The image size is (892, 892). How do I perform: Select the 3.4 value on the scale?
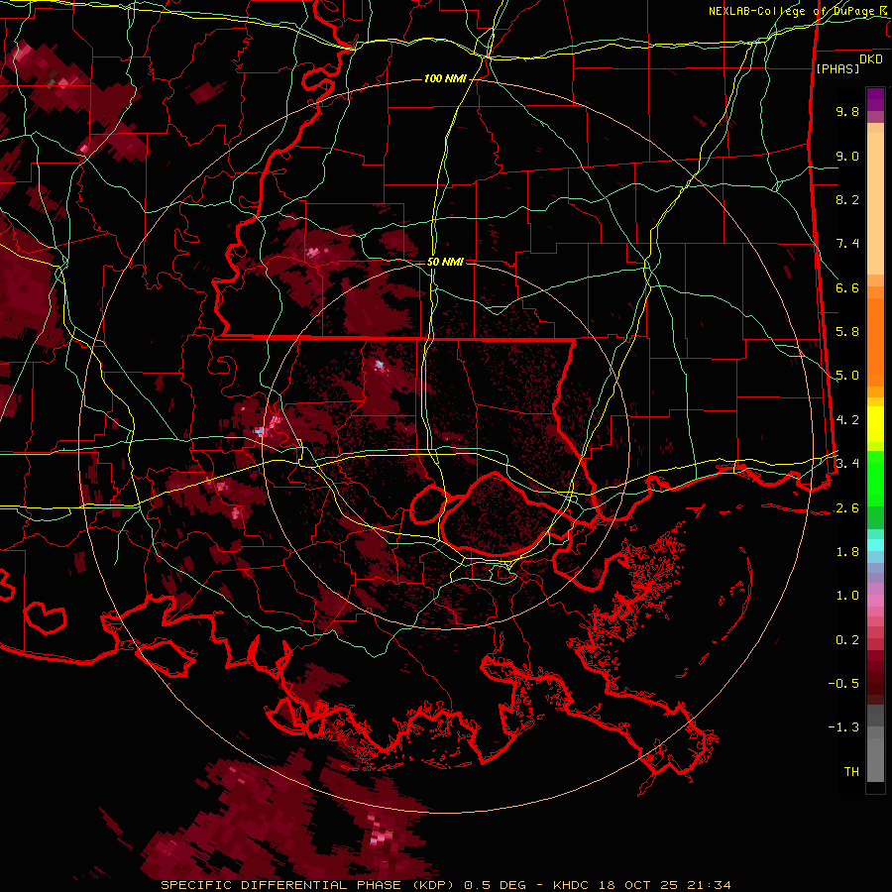847,463
